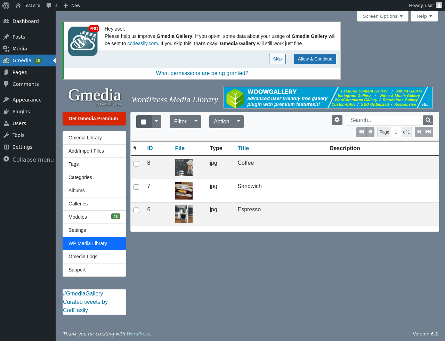This screenshot has height=341, width=445.
Task: Open Gmedia Settings menu item
Action: pyautogui.click(x=94, y=230)
